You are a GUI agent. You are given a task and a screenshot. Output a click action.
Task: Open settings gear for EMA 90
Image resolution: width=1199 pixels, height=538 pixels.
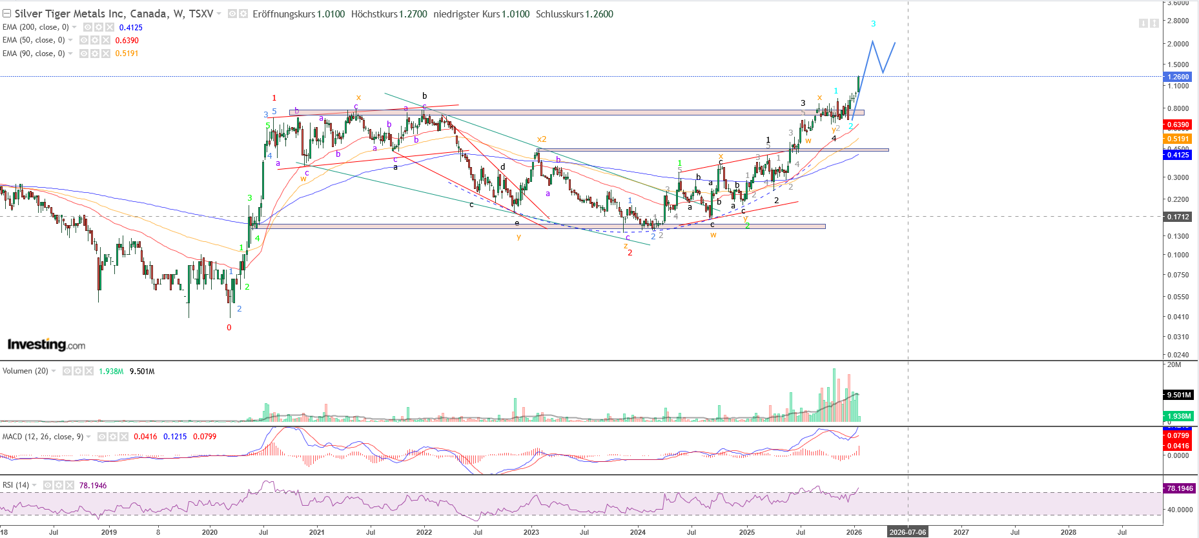coord(95,54)
